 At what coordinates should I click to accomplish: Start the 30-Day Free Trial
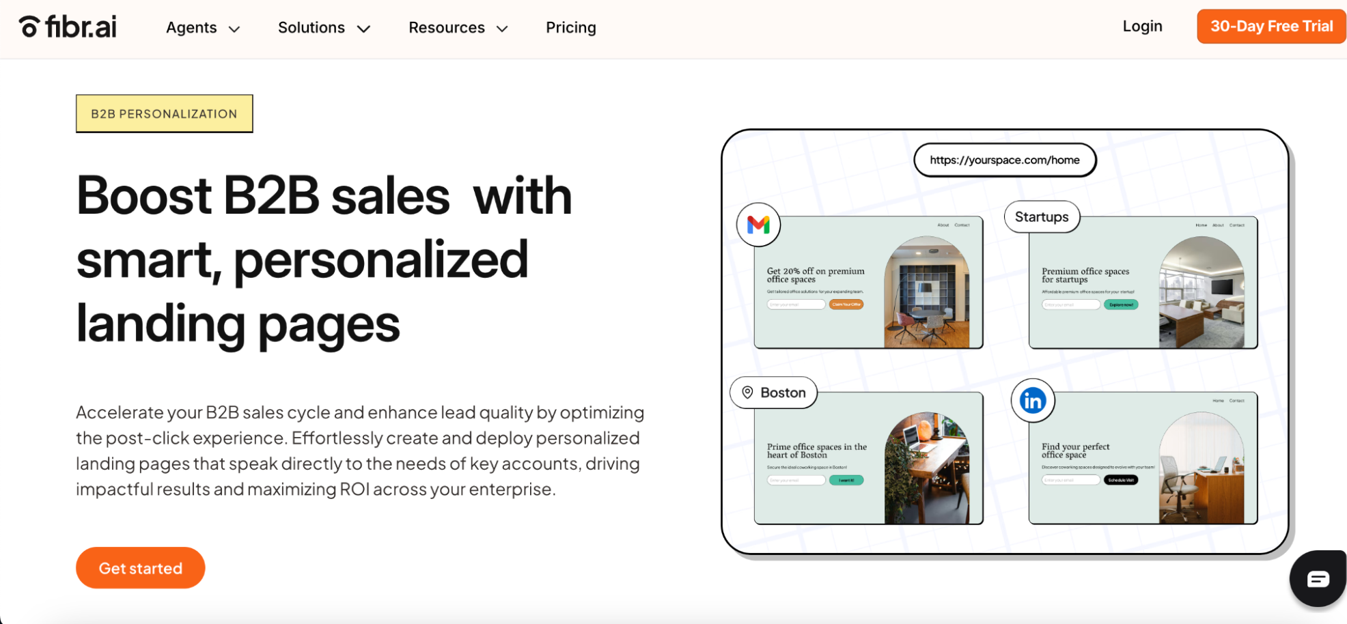1271,27
